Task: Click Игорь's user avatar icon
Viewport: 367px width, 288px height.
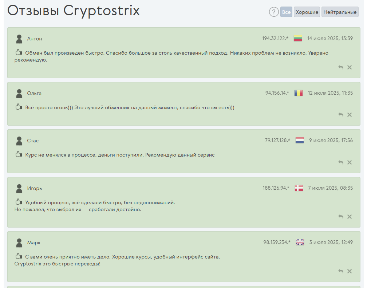Action: click(19, 189)
